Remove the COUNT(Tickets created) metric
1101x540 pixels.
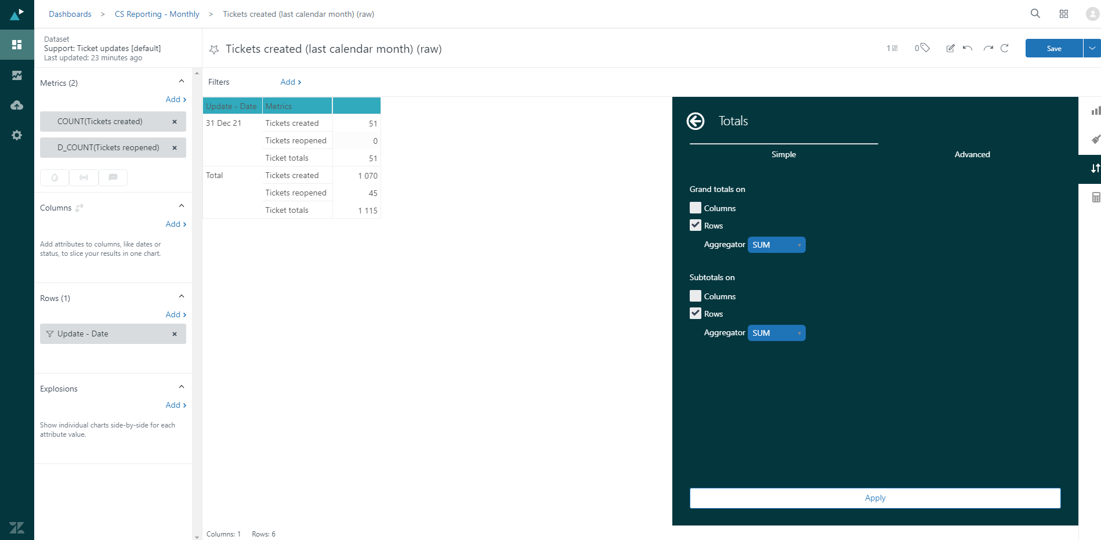click(x=175, y=122)
